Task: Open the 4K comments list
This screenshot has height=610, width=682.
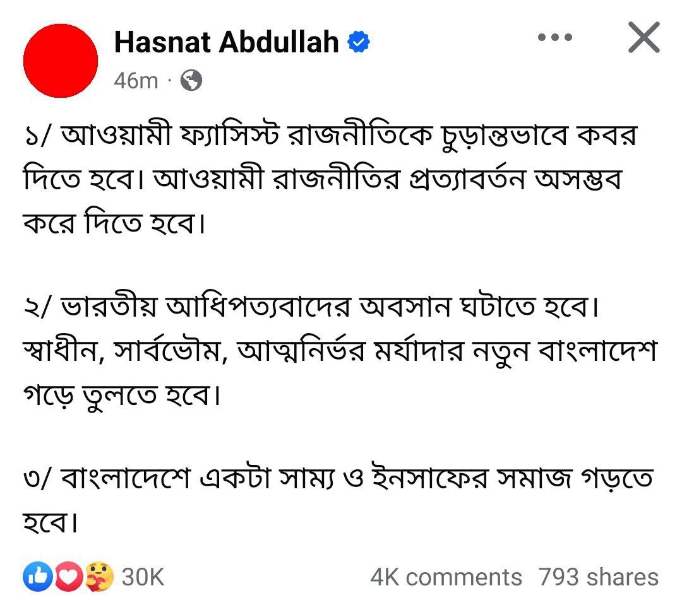Action: click(x=446, y=577)
